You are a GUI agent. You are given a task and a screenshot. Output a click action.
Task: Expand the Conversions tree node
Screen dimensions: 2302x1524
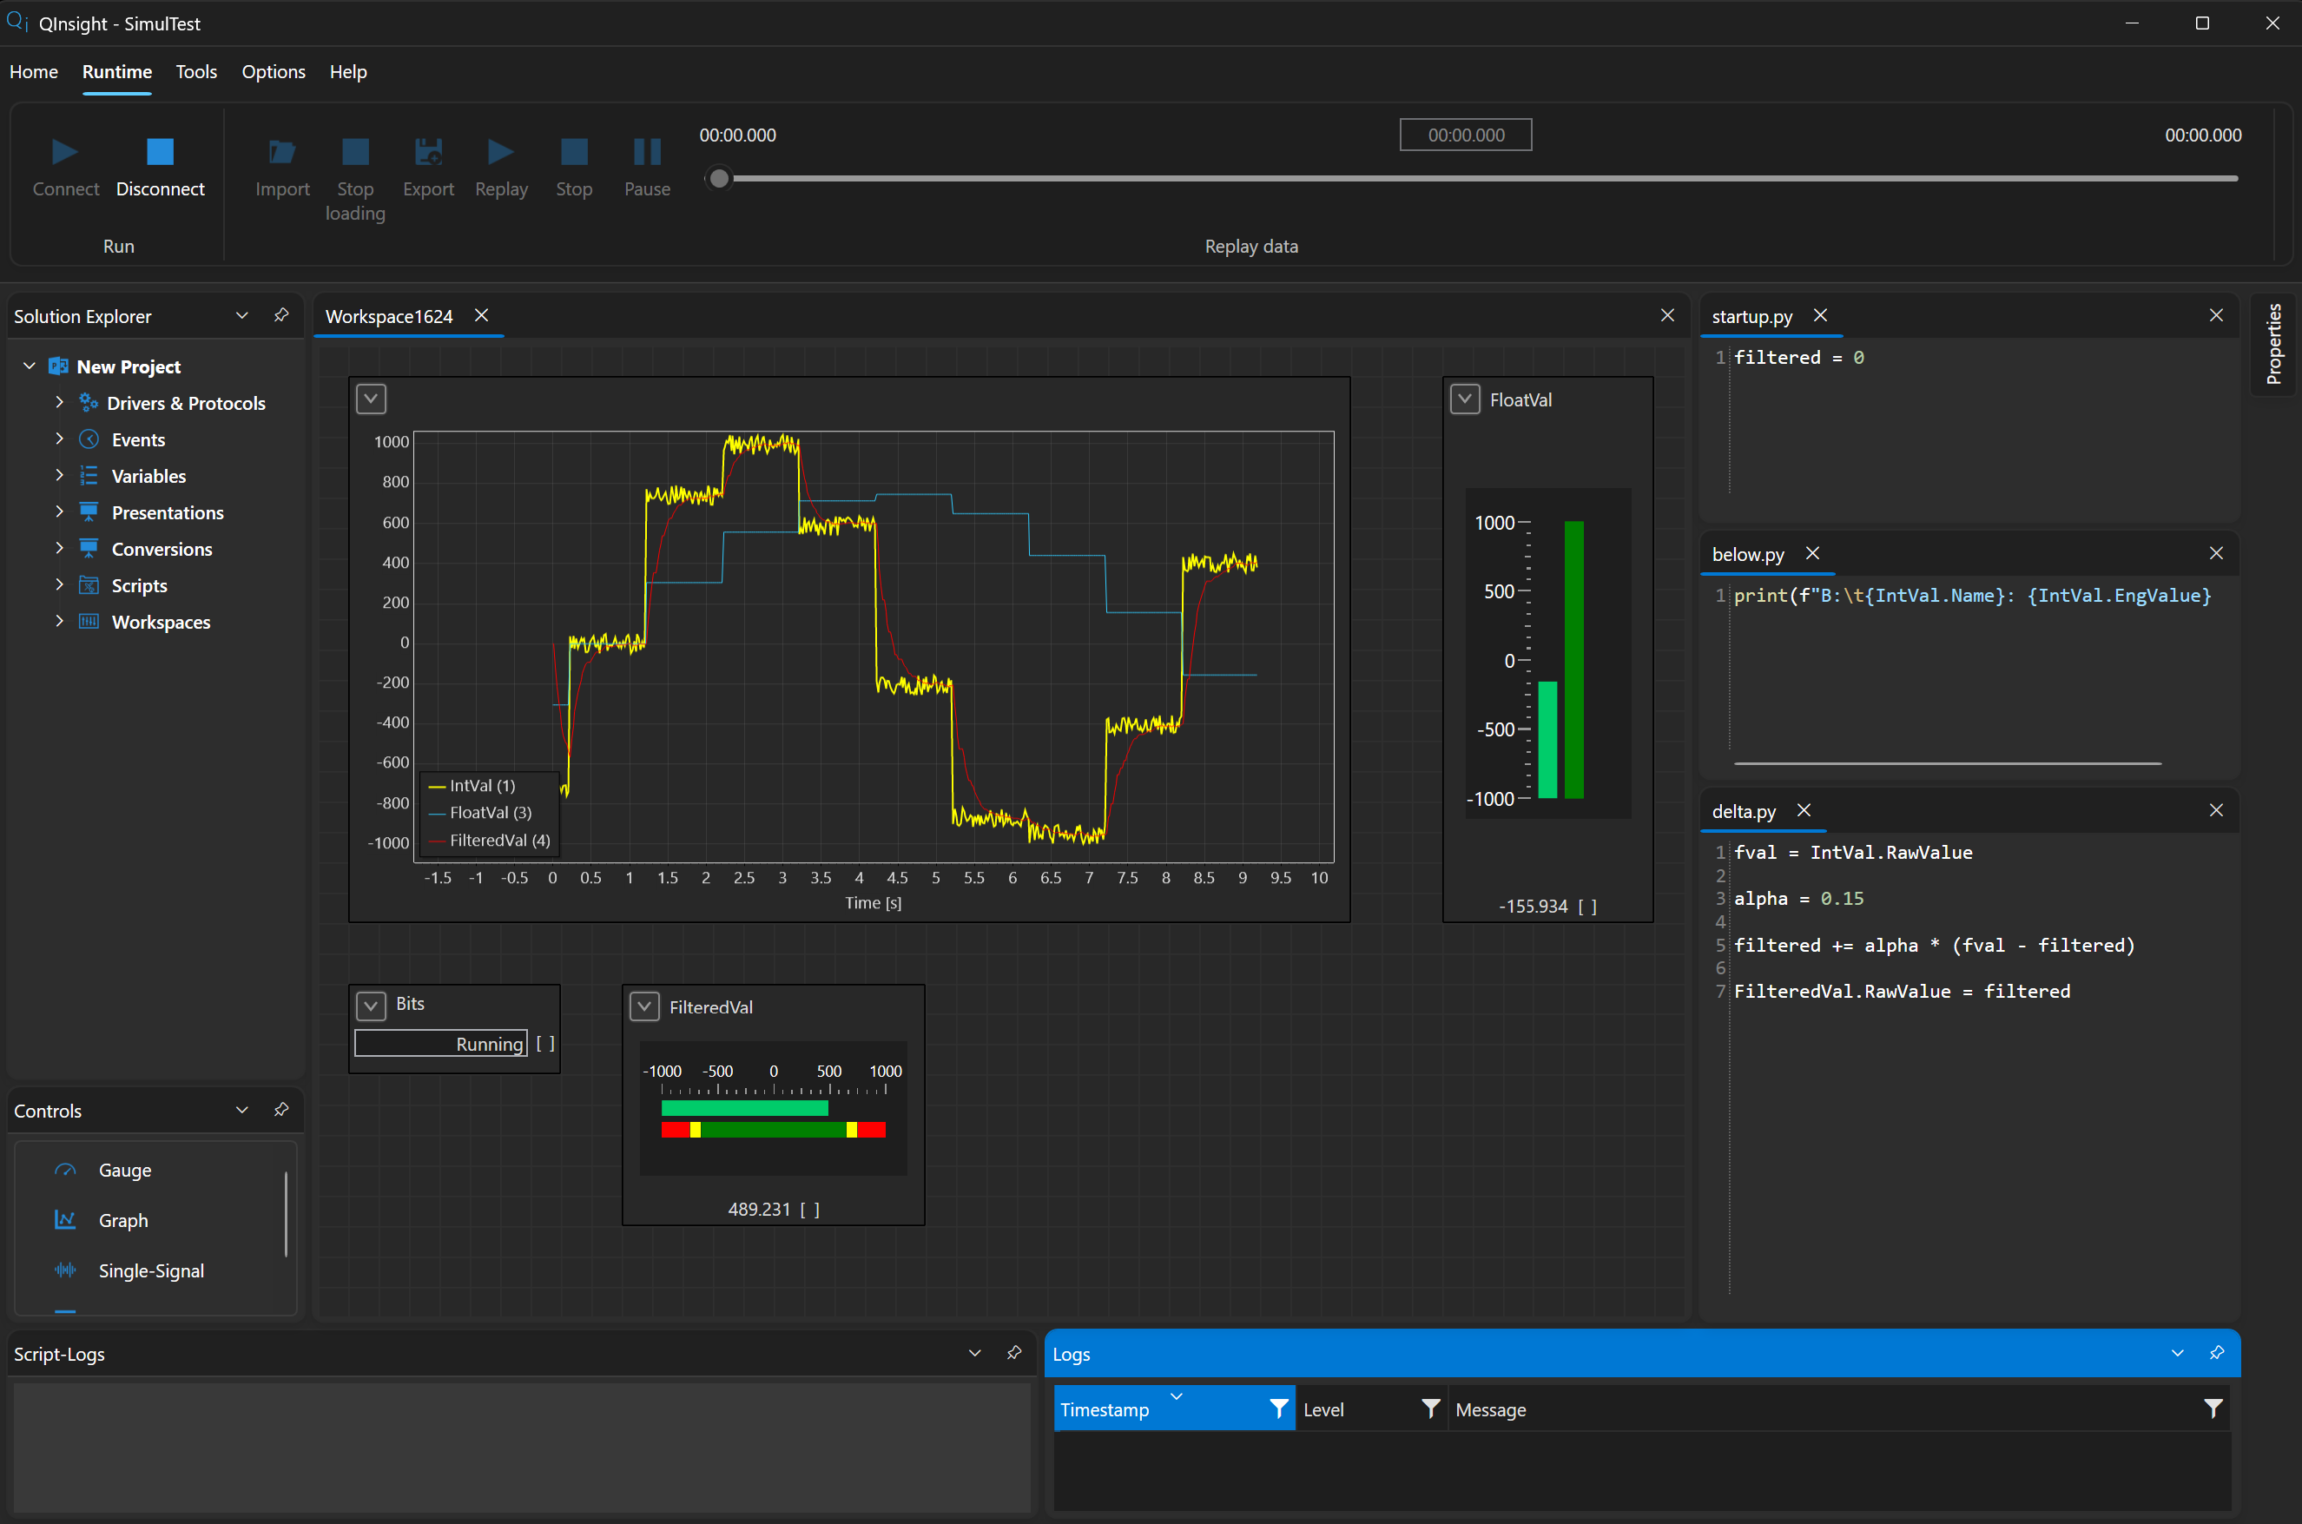point(59,548)
